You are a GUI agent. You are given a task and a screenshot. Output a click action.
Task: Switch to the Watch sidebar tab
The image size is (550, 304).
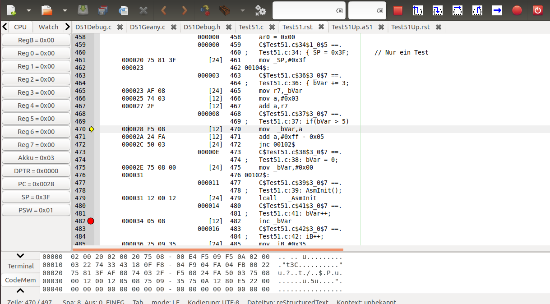click(48, 27)
